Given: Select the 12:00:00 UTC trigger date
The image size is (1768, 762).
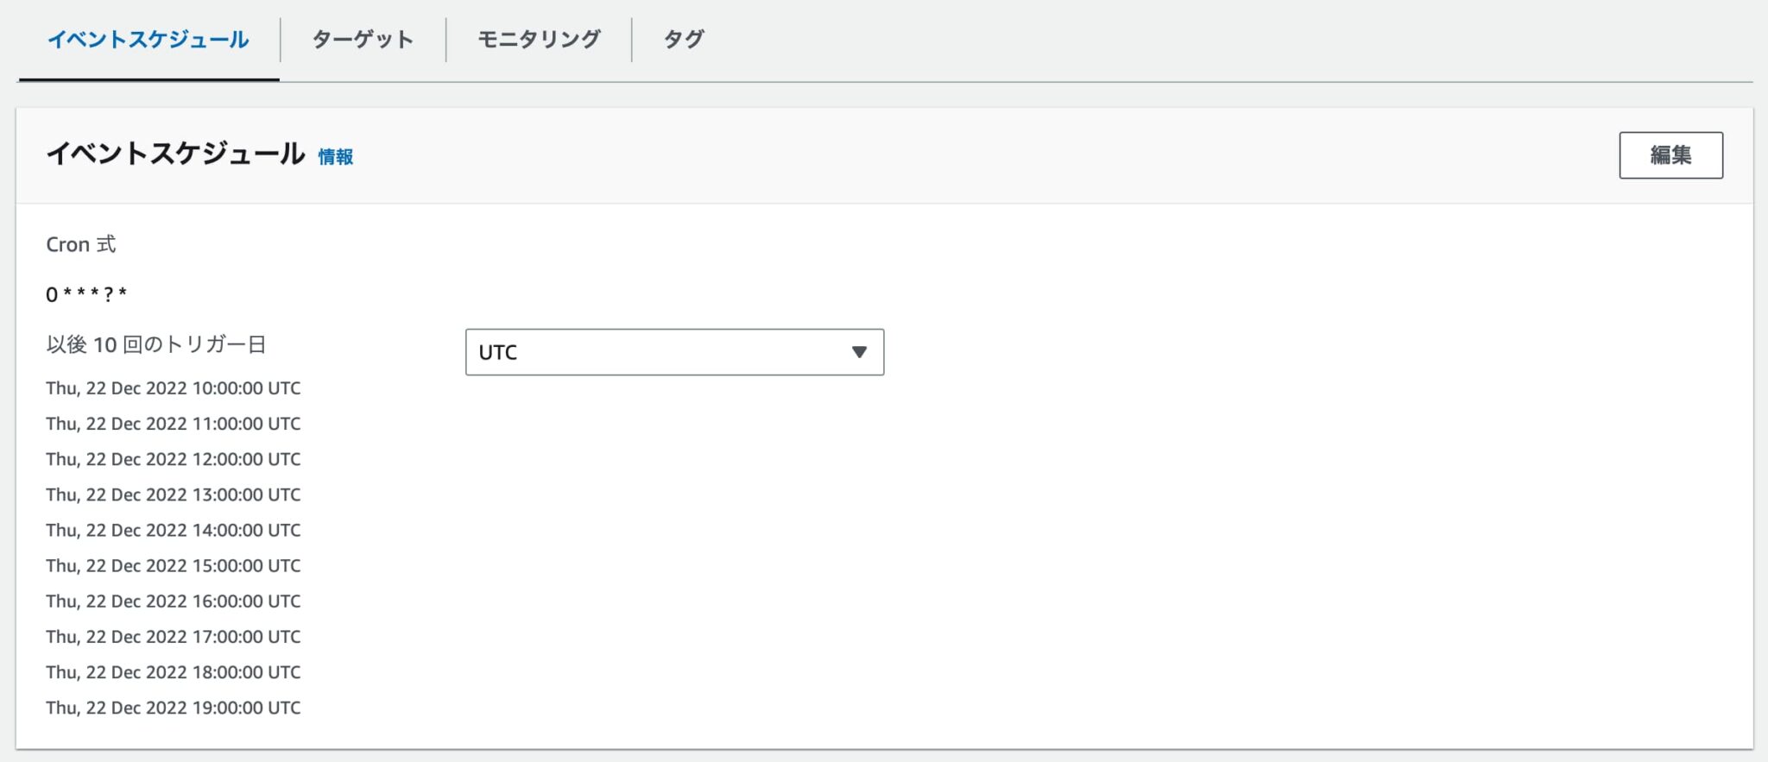Looking at the screenshot, I should point(173,458).
